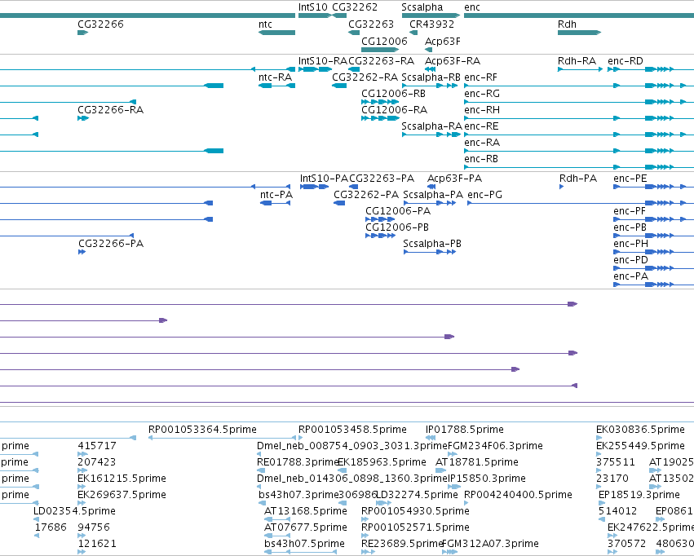
Task: Click transcript CG32262-RA
Action: 339,86
